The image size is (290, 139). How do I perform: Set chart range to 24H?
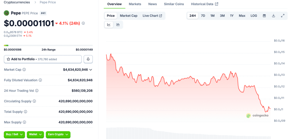[193, 16]
